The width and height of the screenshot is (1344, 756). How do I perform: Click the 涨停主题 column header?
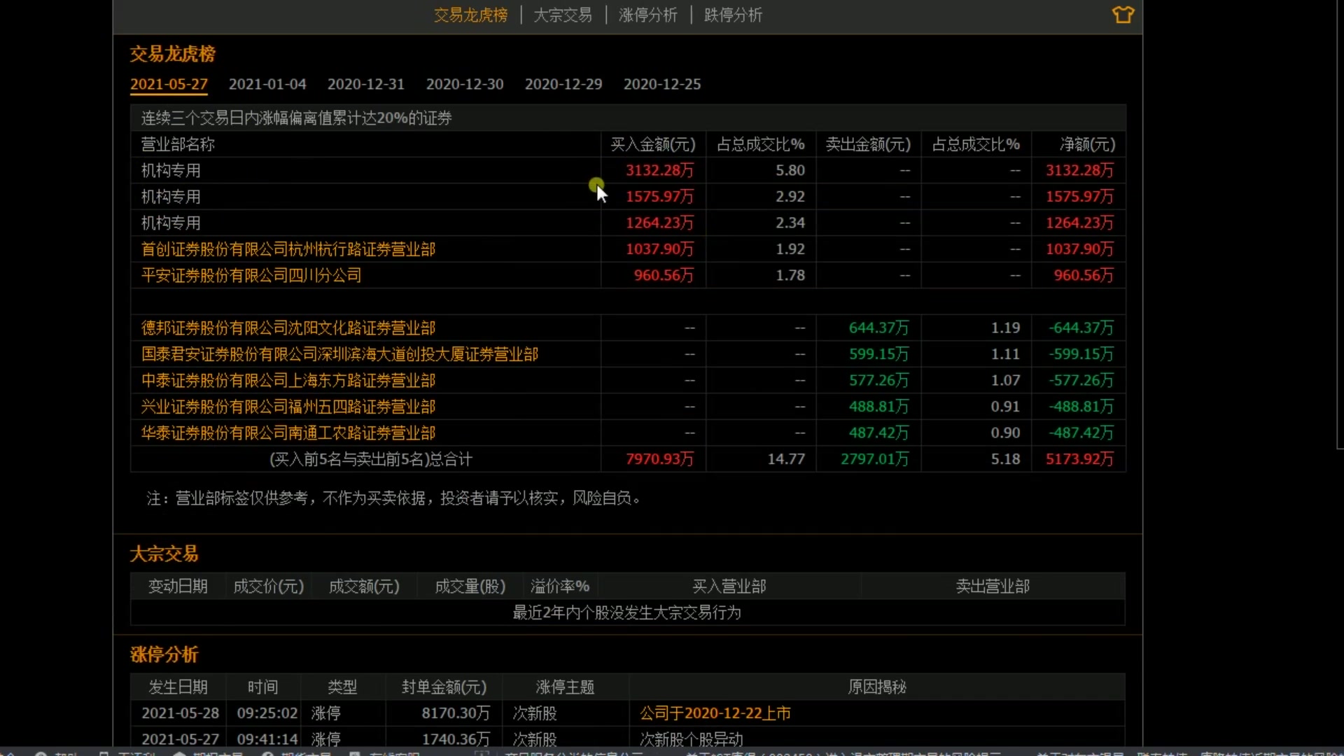point(565,687)
